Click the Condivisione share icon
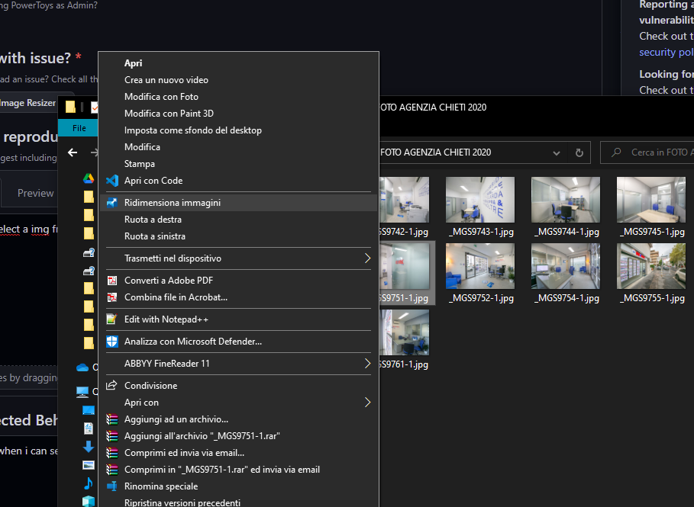 coord(111,385)
